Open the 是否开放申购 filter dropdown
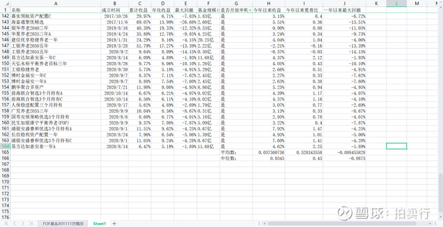443x227 pixels. click(x=249, y=10)
